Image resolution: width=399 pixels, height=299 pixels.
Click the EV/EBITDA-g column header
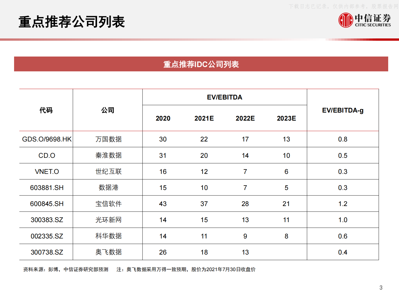click(x=343, y=110)
